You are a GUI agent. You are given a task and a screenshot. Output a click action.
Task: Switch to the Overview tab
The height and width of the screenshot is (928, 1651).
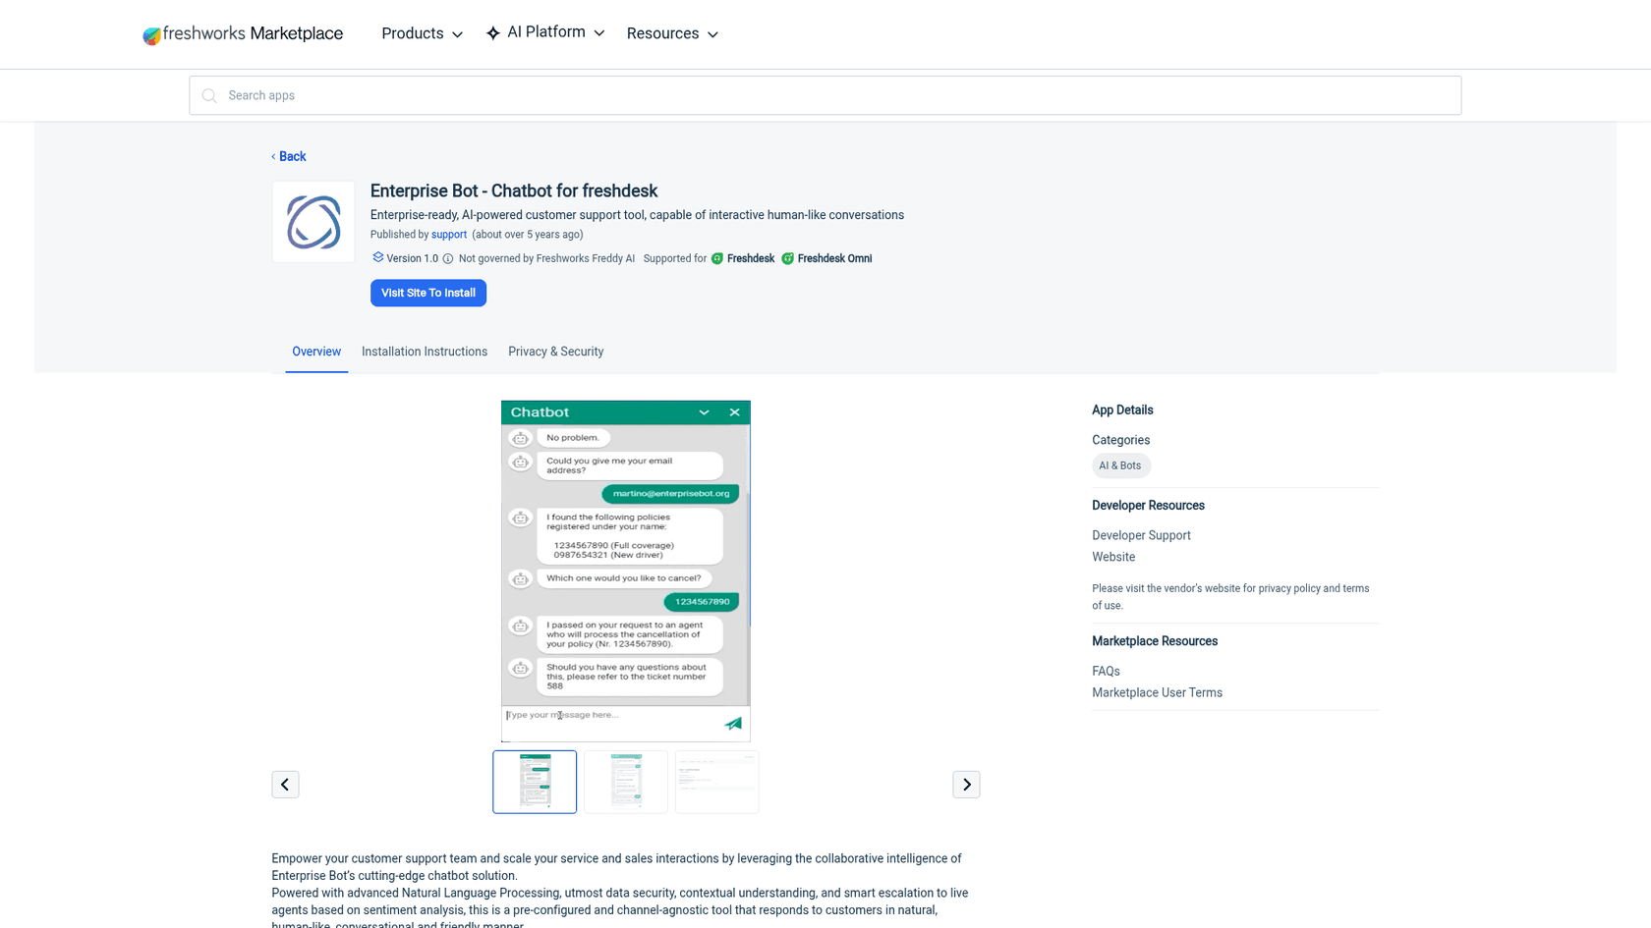tap(316, 352)
